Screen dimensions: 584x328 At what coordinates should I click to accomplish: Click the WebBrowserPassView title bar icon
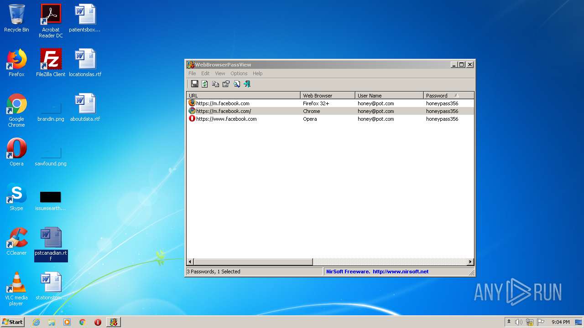coord(191,65)
